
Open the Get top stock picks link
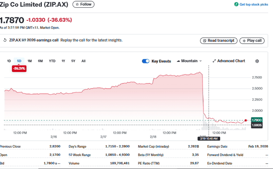click(x=254, y=5)
